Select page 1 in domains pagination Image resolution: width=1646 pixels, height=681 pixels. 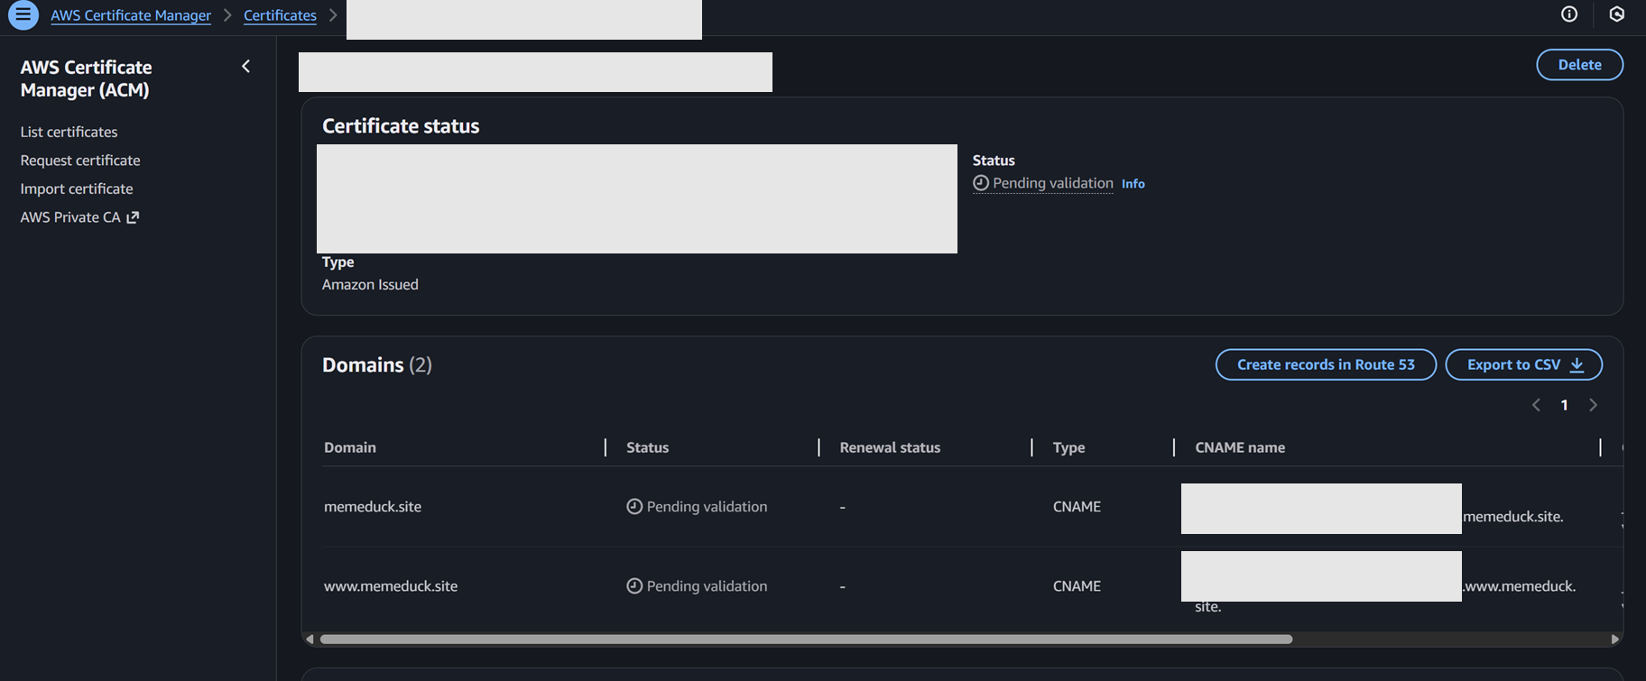coord(1564,405)
